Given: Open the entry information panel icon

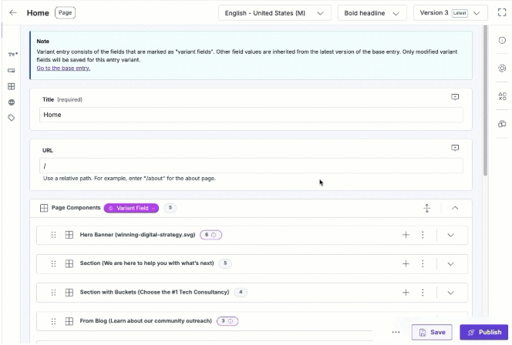Looking at the screenshot, I should coord(502,40).
